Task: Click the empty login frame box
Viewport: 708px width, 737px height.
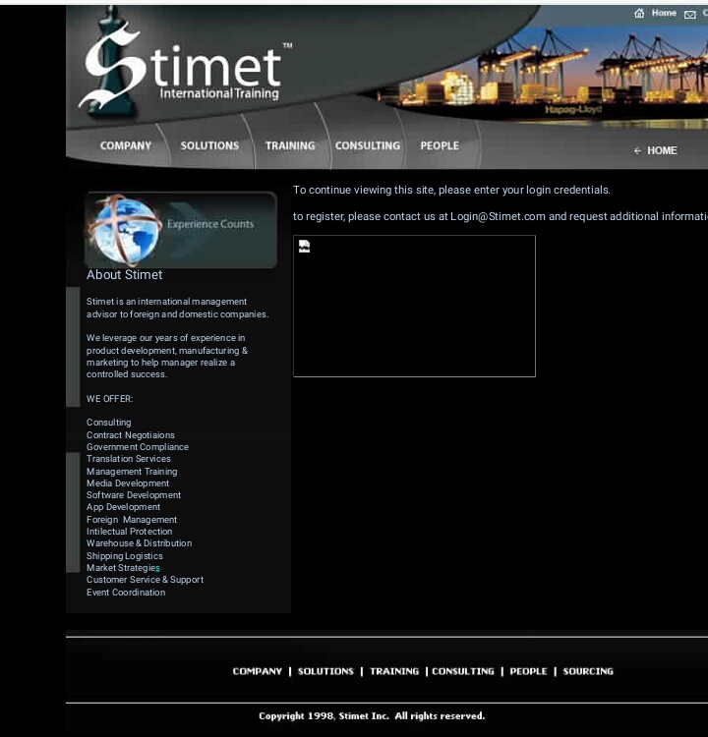Action: tap(414, 306)
